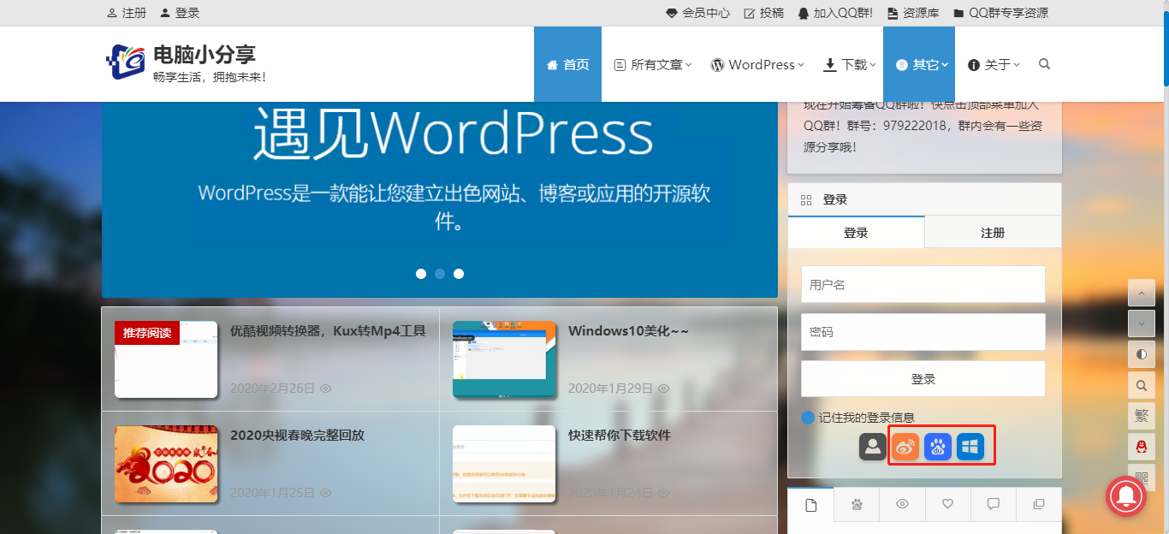This screenshot has height=534, width=1169.
Task: Click the 快速帮你下载软件 article thumbnail
Action: [x=504, y=464]
